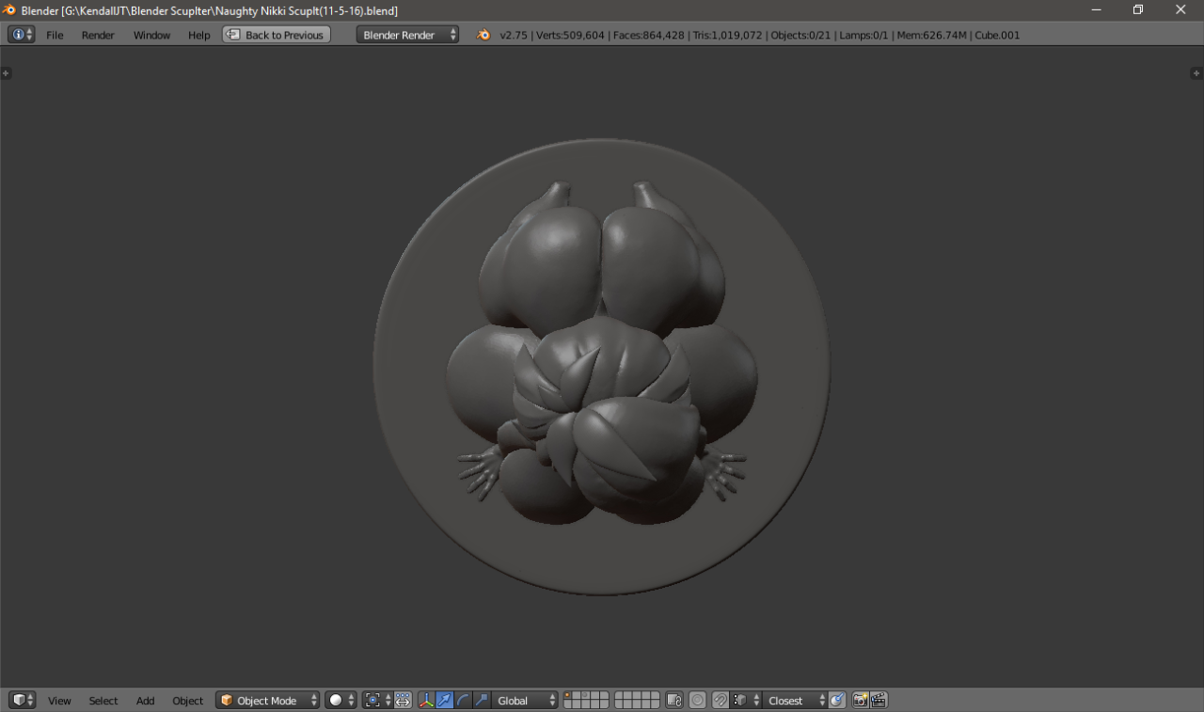Toggle layer 1 with orange dot

pyautogui.click(x=568, y=696)
